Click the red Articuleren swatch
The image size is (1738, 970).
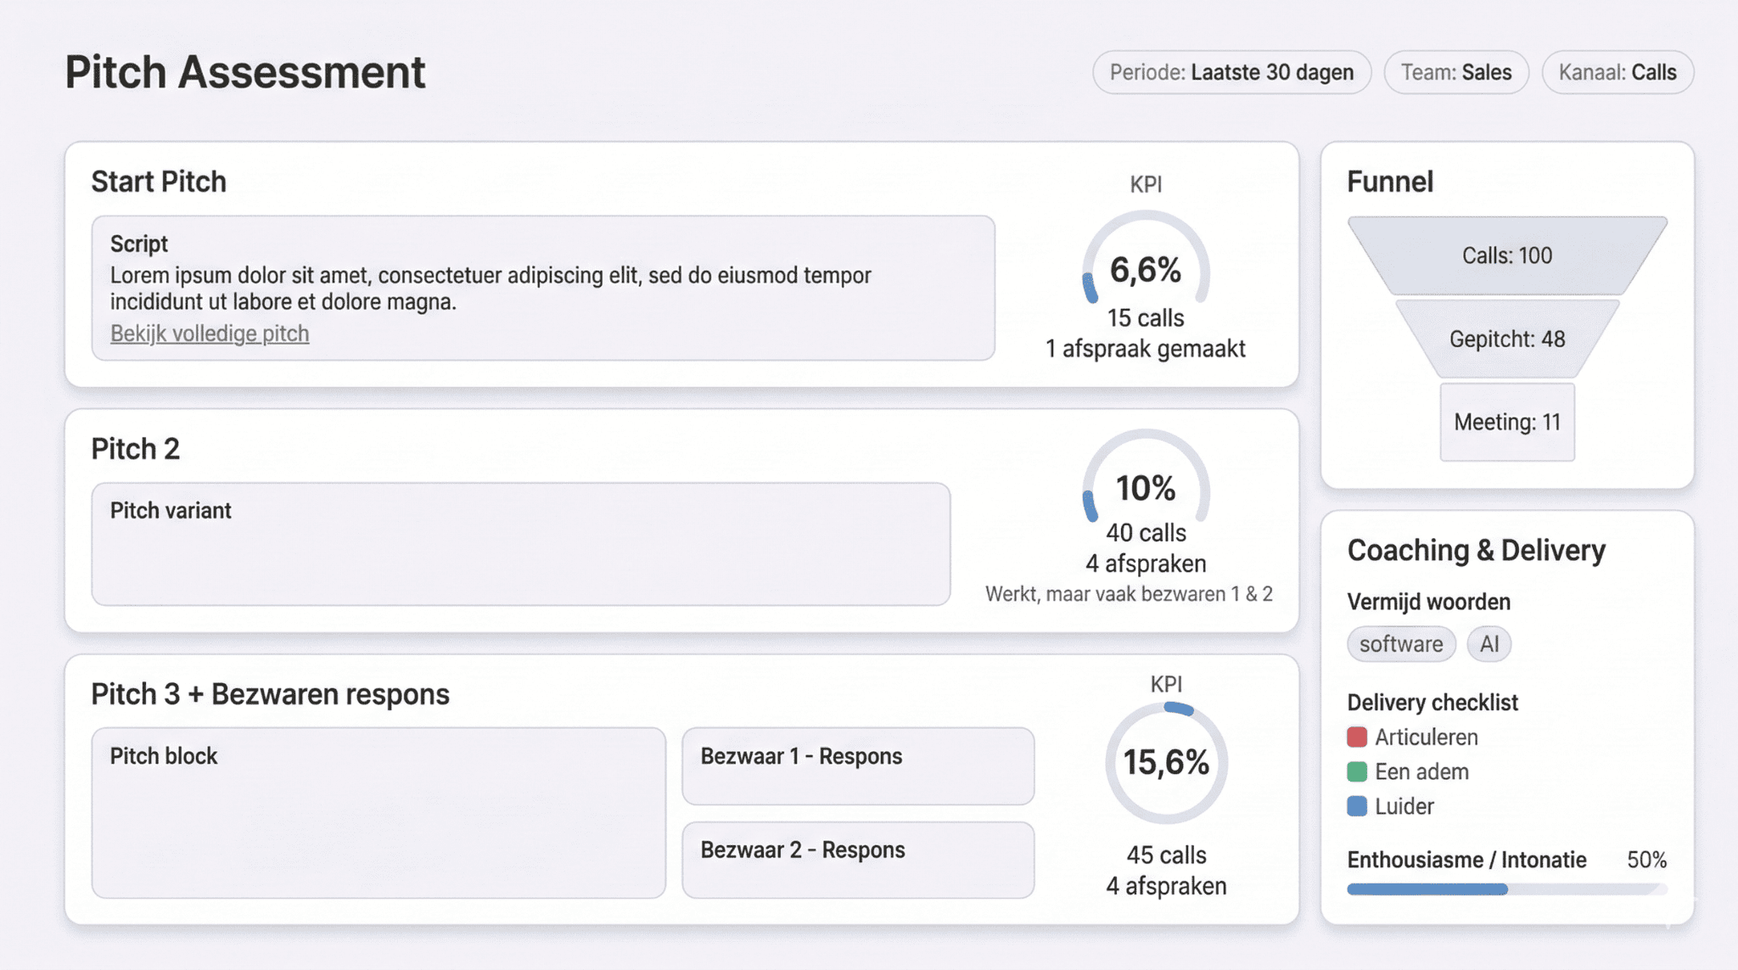[1357, 737]
